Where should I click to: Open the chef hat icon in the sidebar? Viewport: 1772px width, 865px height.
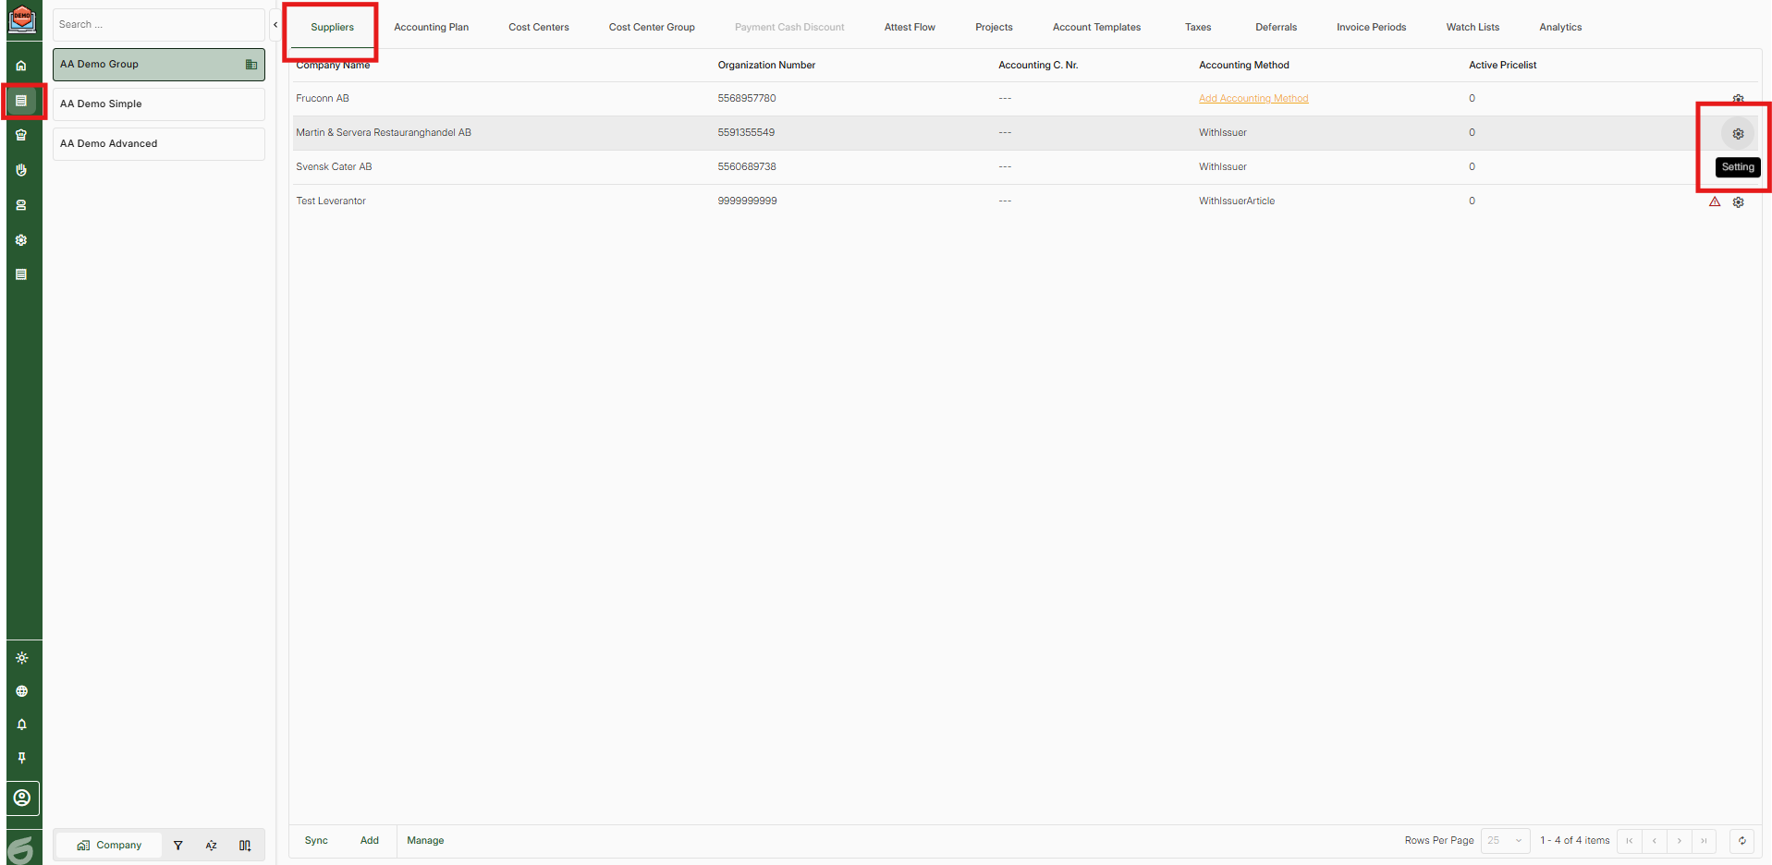(21, 135)
